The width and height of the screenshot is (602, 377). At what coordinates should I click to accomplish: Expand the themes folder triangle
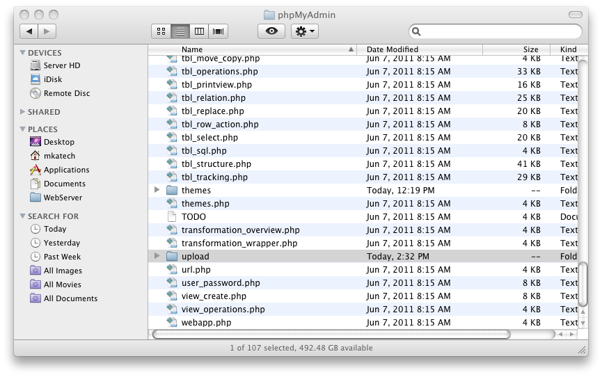(157, 190)
